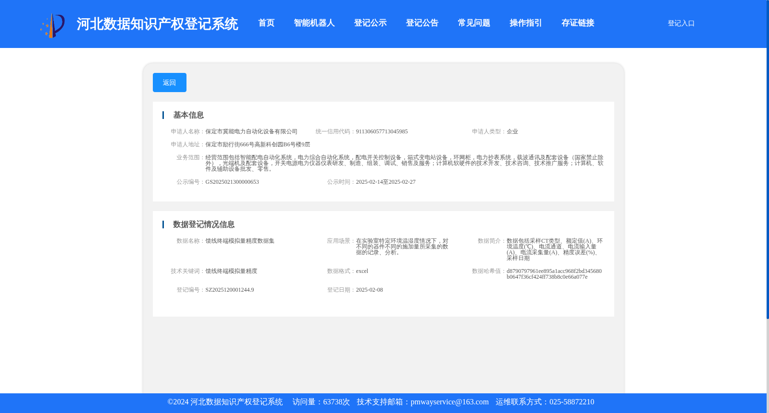Click the 业务范围 description paragraph
The image size is (769, 413).
click(404, 163)
